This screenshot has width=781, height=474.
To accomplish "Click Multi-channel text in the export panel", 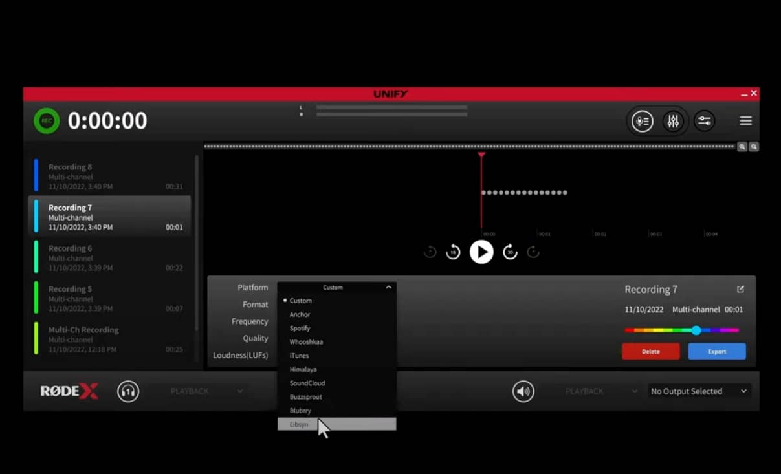I will pyautogui.click(x=696, y=310).
